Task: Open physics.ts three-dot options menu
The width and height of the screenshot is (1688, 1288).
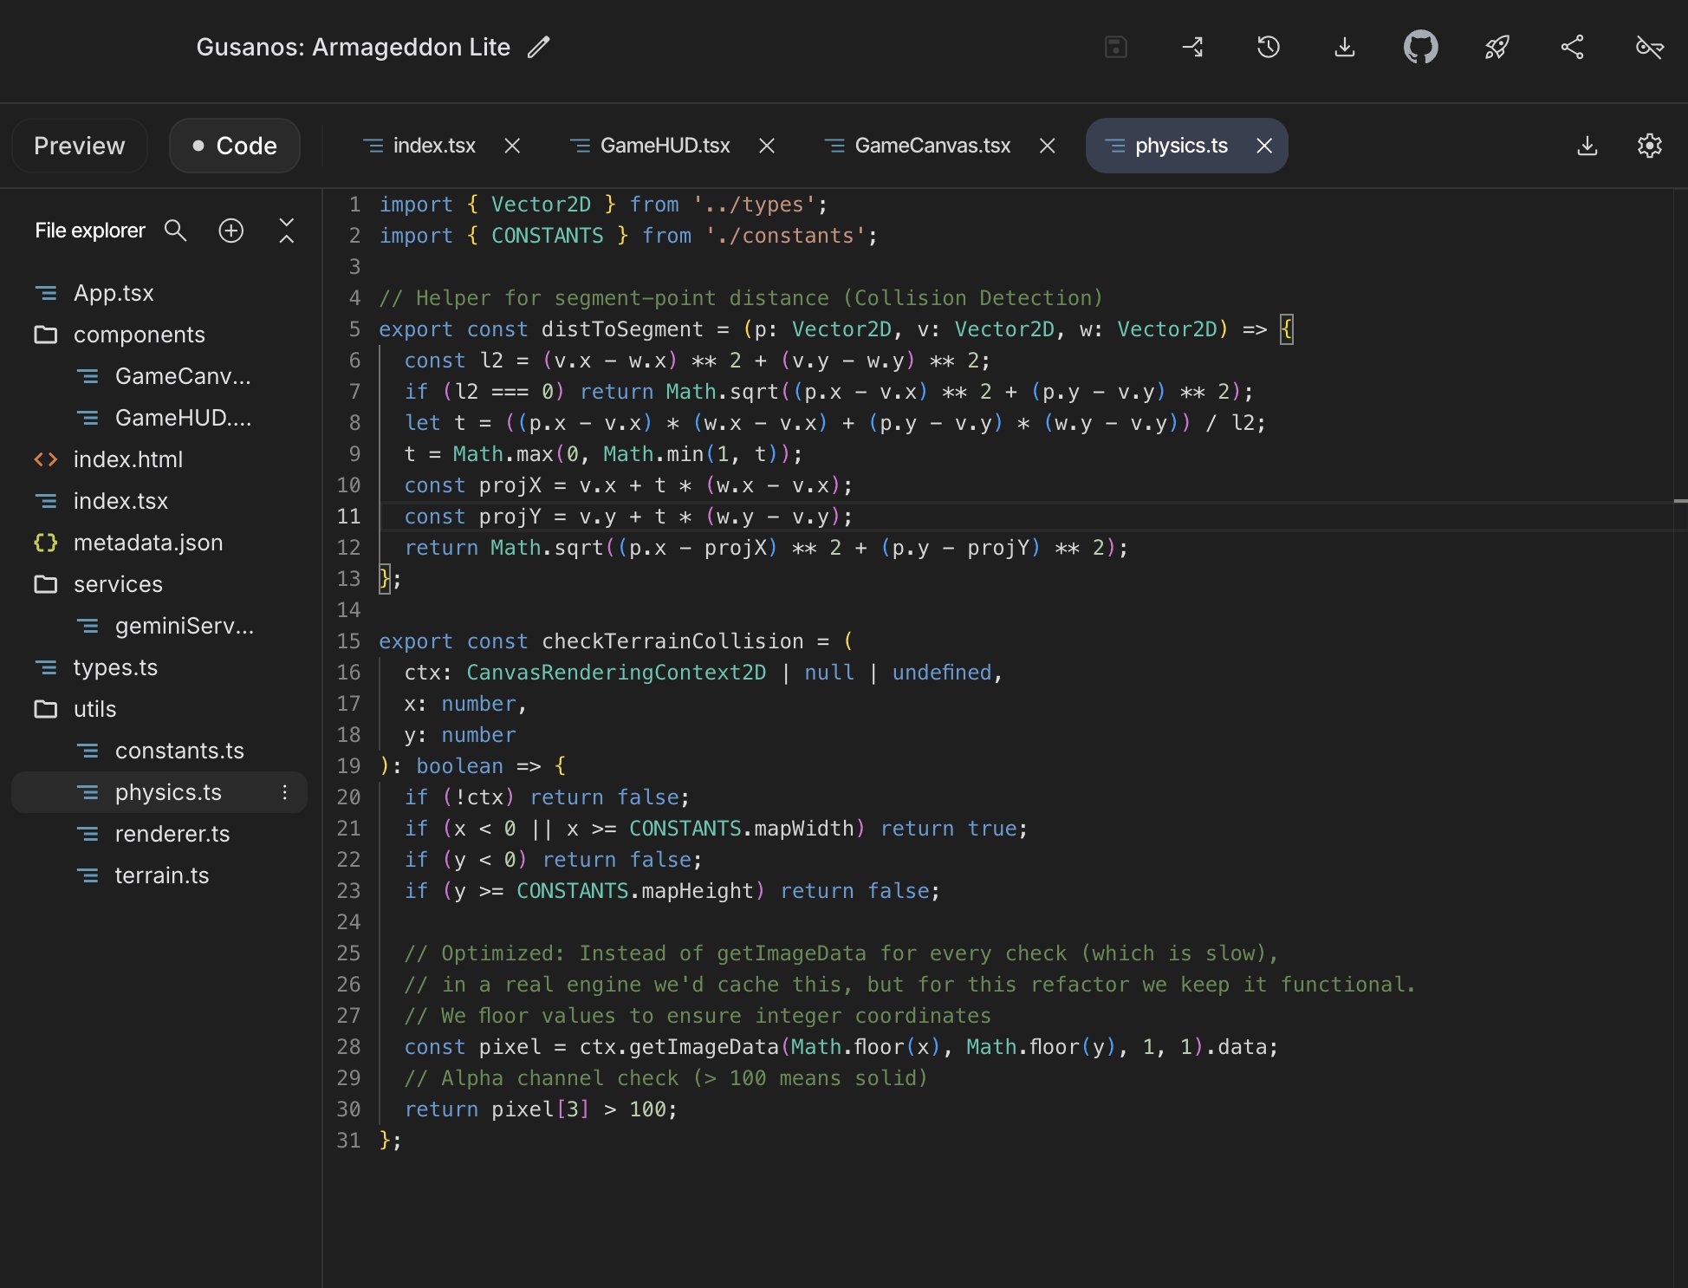Action: tap(284, 792)
